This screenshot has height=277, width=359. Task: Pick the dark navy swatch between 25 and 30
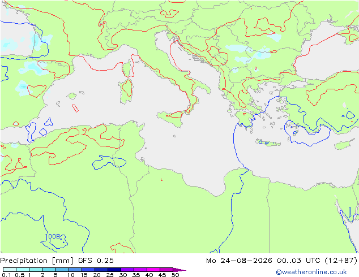(x=114, y=270)
